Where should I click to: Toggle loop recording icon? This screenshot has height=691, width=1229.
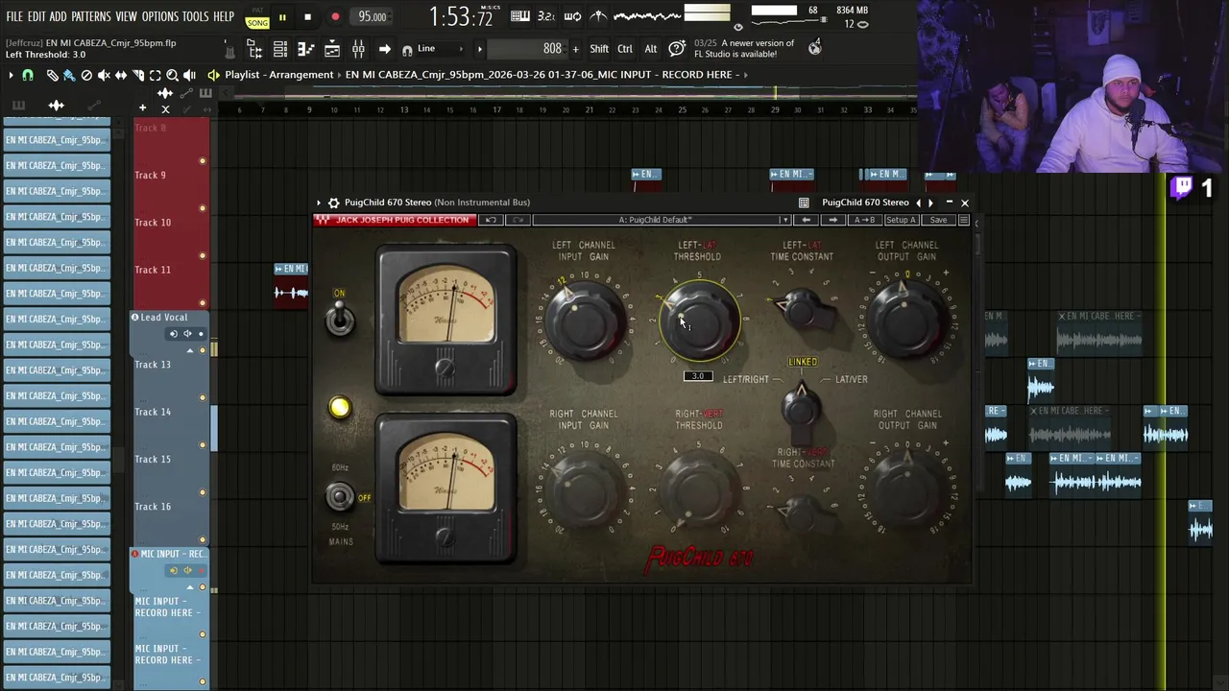[x=572, y=16]
